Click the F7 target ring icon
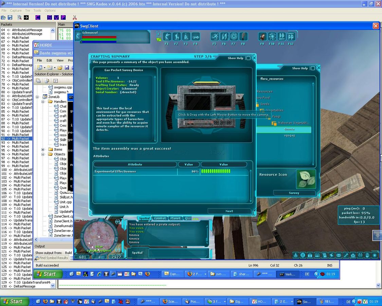This screenshot has width=382, height=306. click(234, 37)
